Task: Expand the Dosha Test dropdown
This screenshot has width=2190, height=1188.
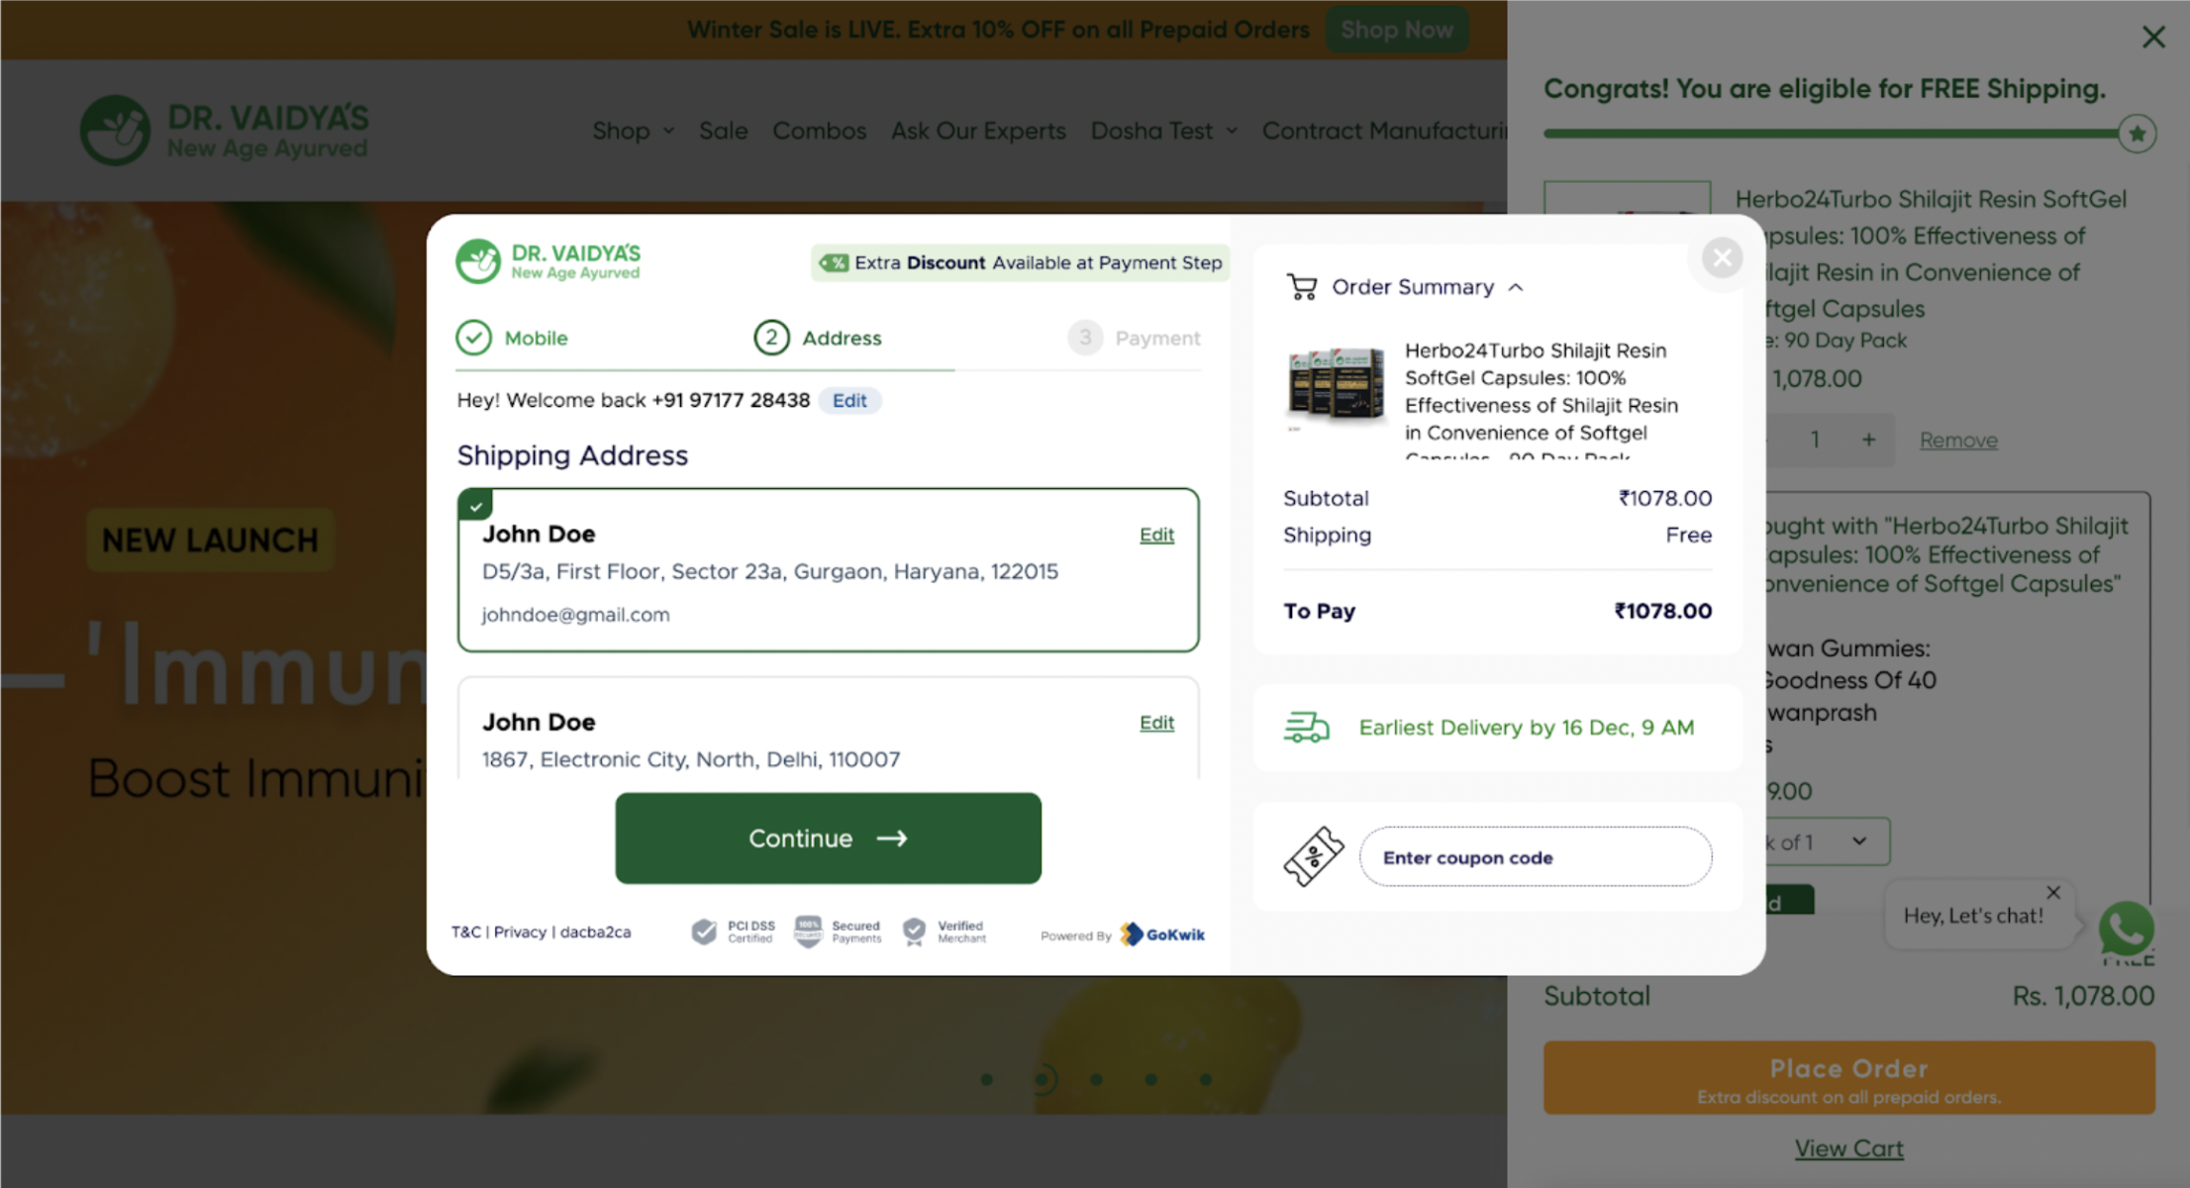Action: (x=1163, y=131)
